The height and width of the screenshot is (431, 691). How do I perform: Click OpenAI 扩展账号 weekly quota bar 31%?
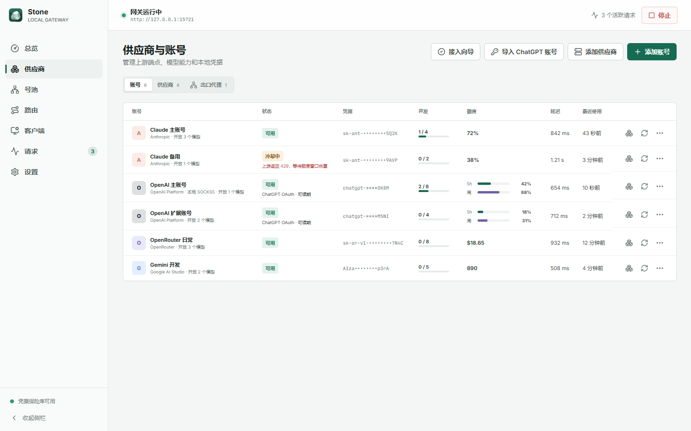click(x=493, y=221)
